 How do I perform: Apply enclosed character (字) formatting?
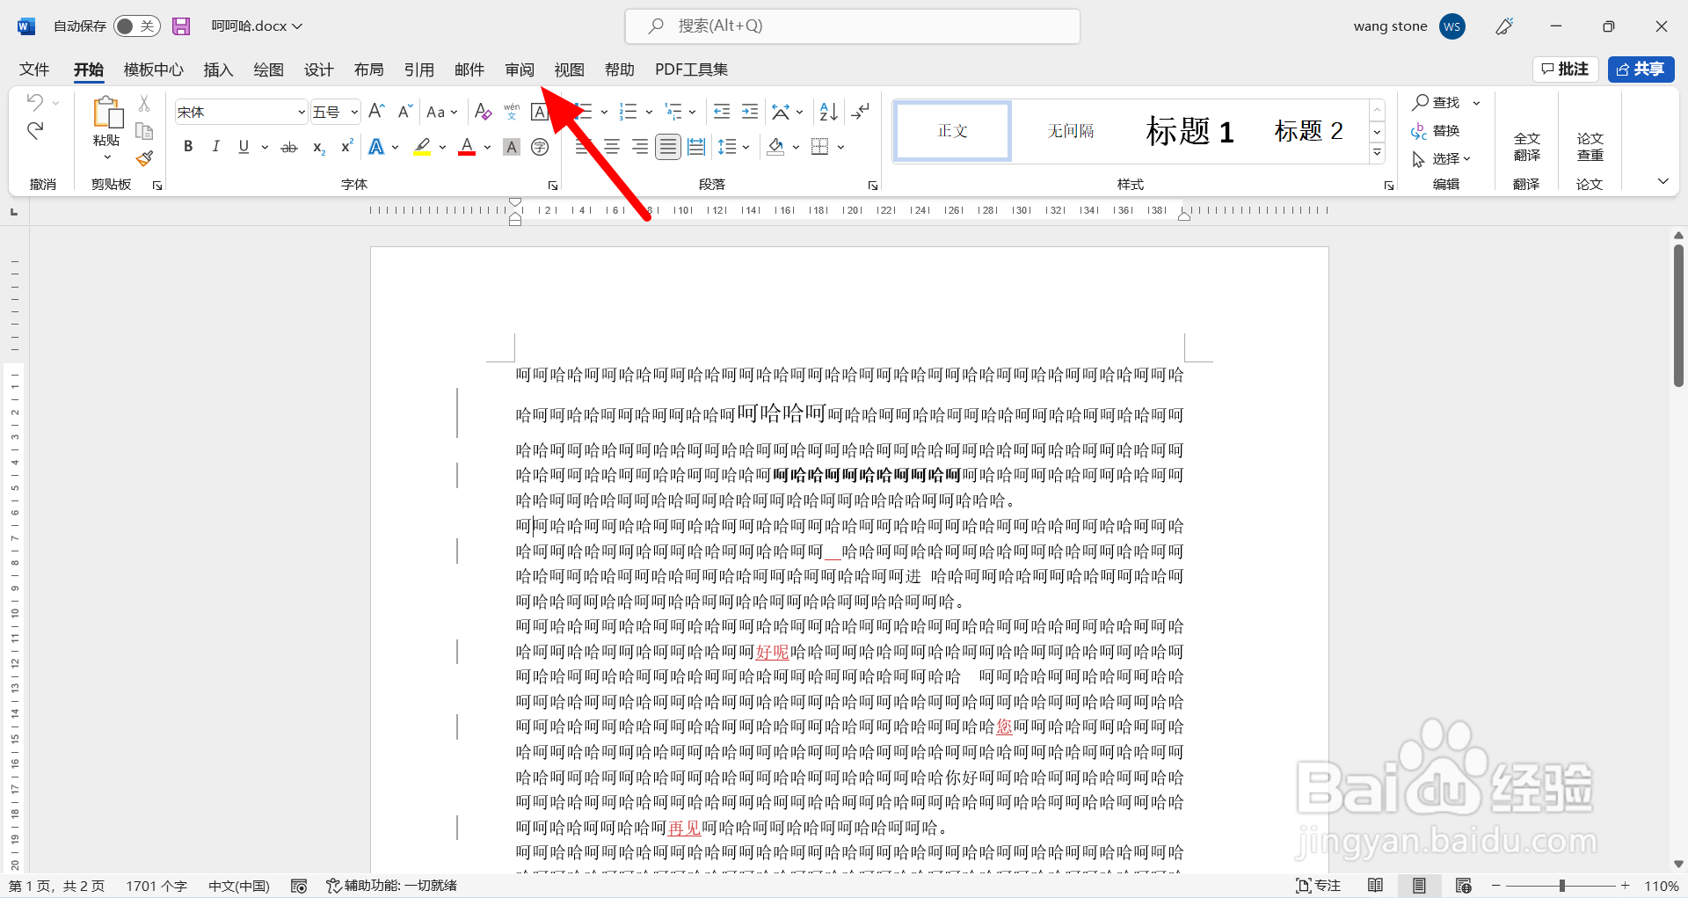click(540, 147)
